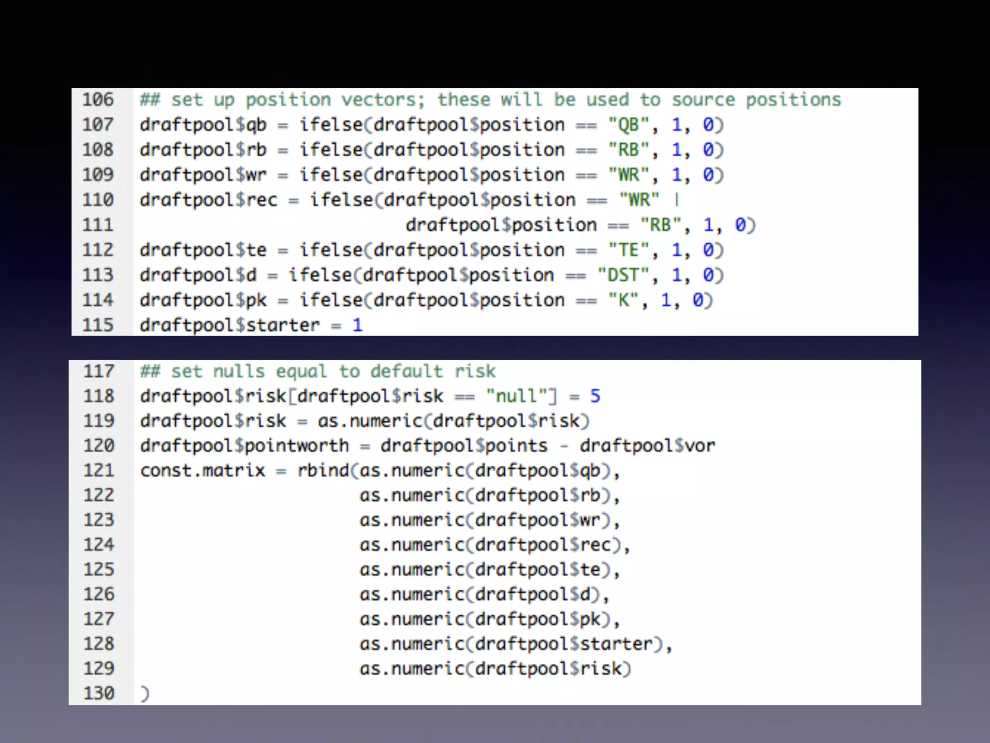Click line number 130 in gutter
The height and width of the screenshot is (743, 990).
[99, 693]
